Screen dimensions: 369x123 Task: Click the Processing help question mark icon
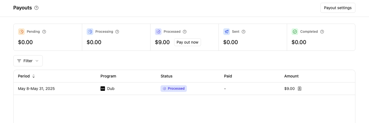coord(117,32)
